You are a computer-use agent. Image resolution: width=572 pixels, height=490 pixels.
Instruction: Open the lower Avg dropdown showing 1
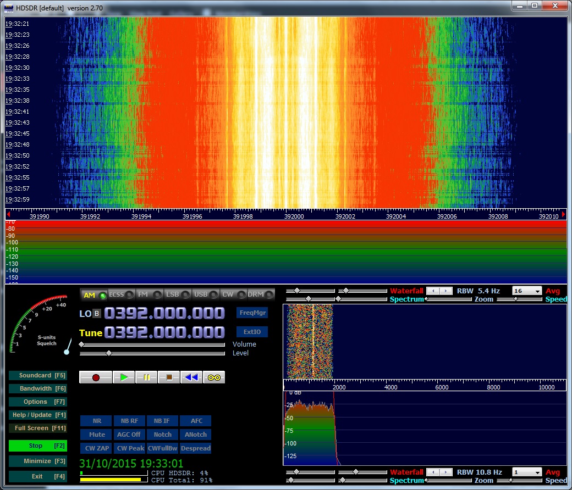point(527,472)
